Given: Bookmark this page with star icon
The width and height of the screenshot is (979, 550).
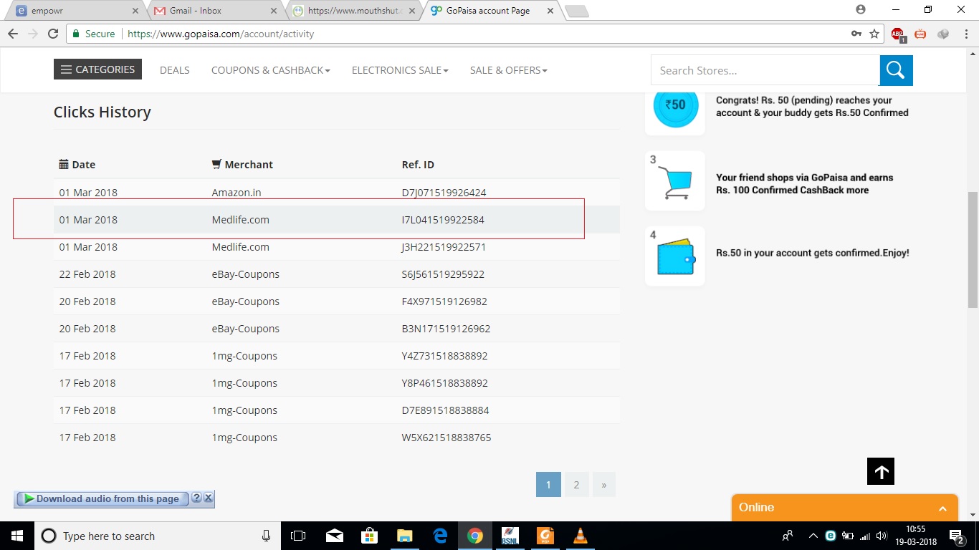Looking at the screenshot, I should coord(874,34).
